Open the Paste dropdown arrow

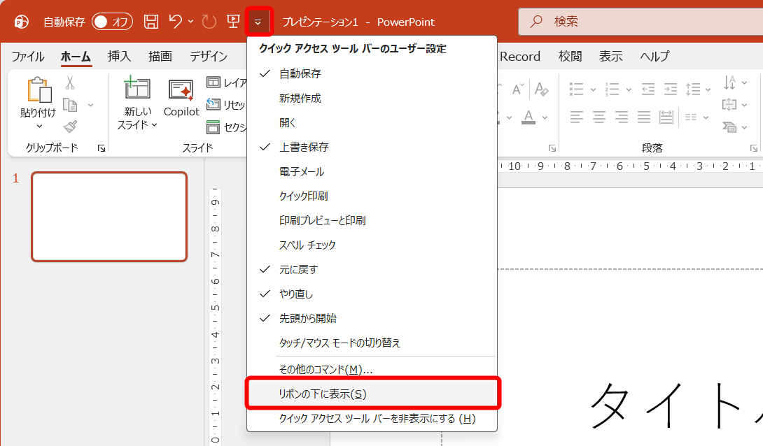[38, 126]
